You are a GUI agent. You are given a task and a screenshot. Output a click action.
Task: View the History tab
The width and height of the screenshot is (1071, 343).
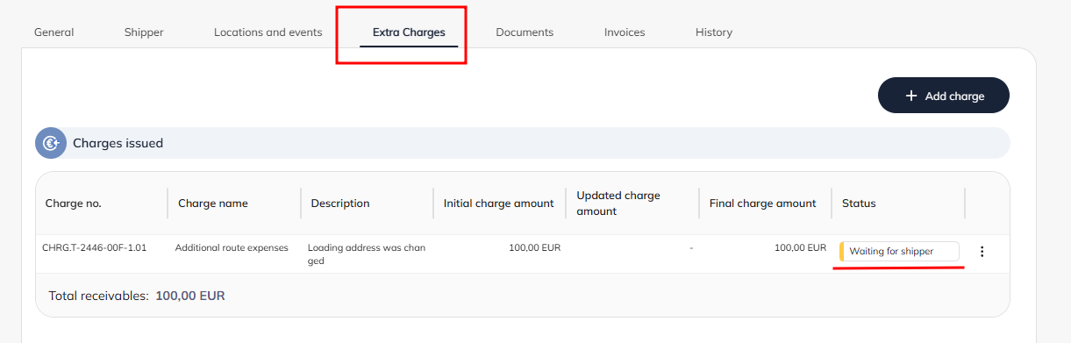[x=714, y=32]
